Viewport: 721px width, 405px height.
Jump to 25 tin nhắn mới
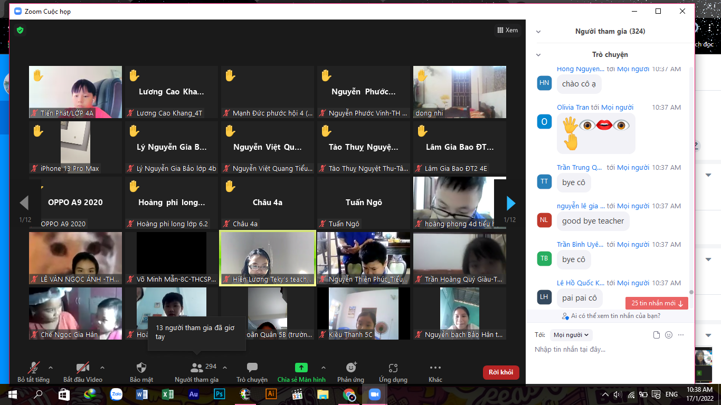[657, 303]
